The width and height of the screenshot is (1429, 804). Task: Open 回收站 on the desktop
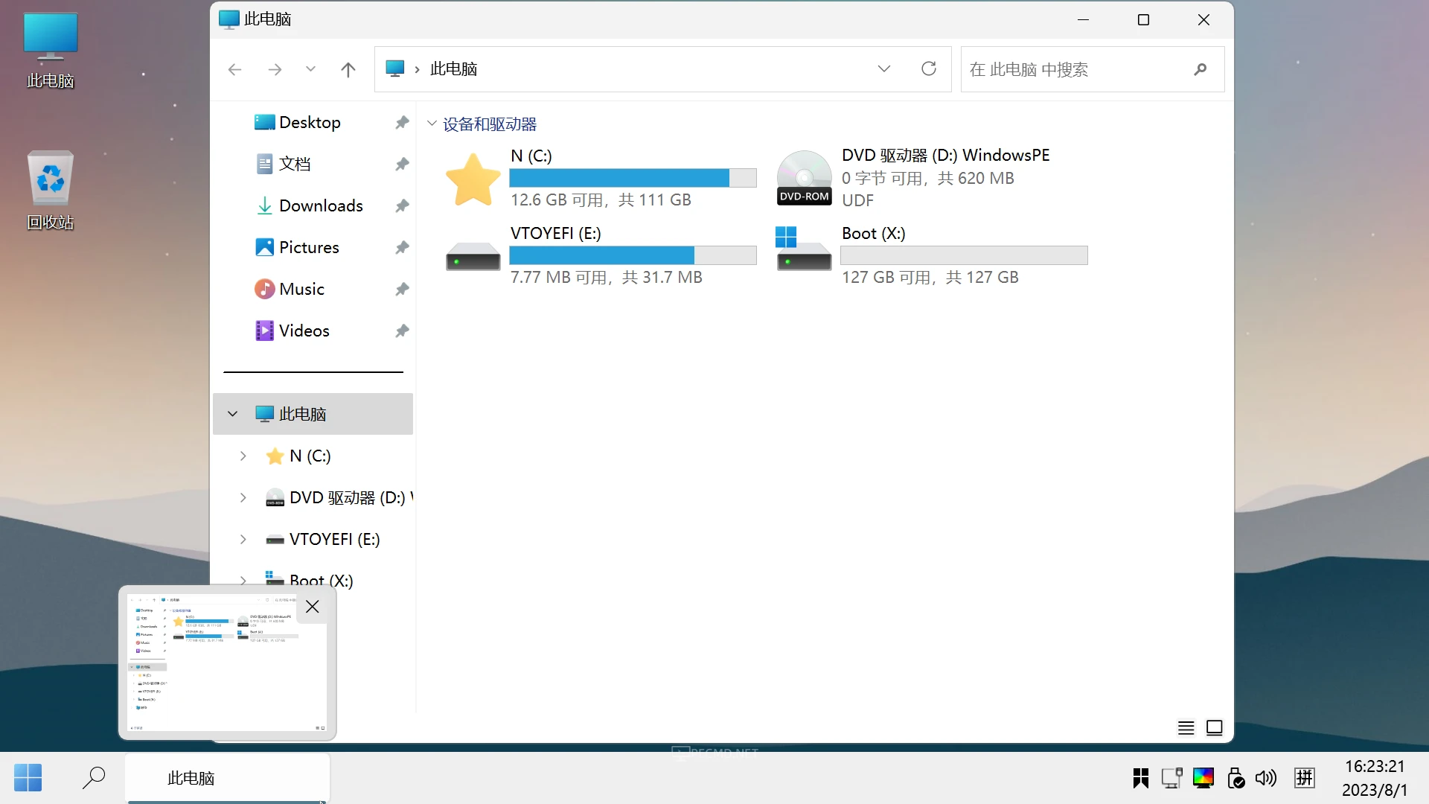click(x=51, y=191)
